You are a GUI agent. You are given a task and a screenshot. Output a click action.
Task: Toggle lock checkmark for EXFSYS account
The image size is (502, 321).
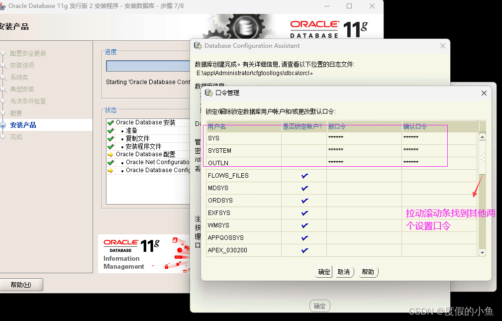(304, 213)
